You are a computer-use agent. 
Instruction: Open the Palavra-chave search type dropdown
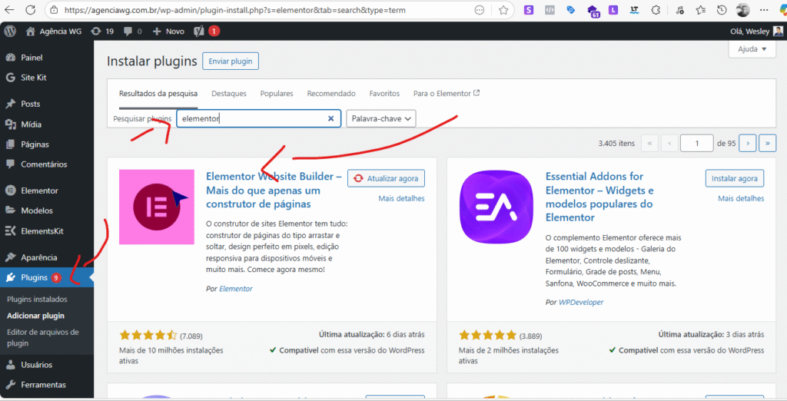click(x=381, y=118)
